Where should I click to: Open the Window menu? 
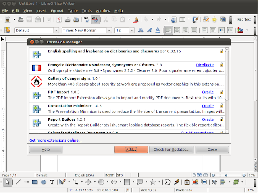click(103, 11)
